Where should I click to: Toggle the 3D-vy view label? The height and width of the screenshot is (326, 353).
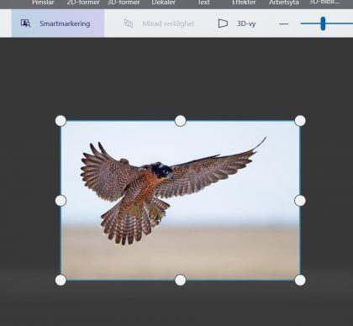[x=246, y=24]
